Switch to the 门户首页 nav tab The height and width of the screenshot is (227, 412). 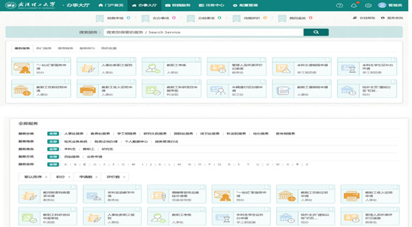[111, 5]
